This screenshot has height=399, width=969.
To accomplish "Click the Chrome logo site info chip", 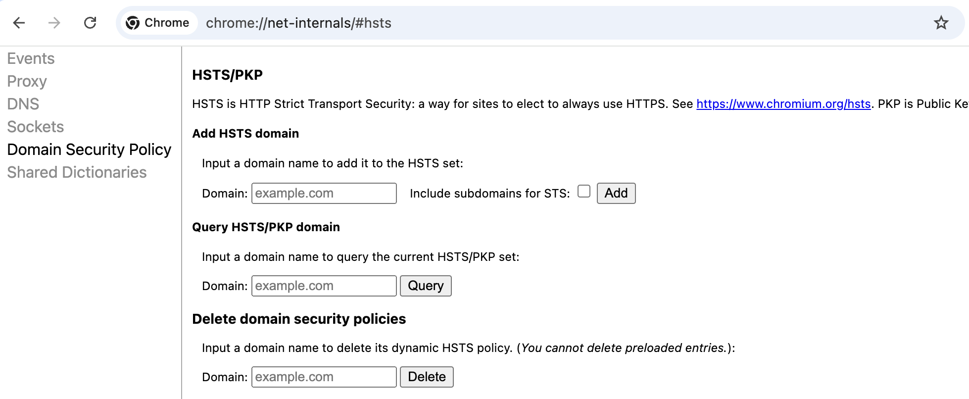I will click(158, 23).
